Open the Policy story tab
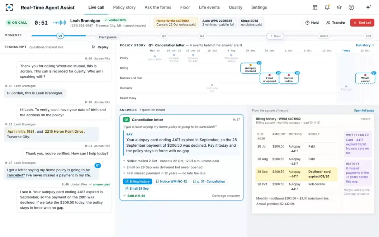This screenshot has height=237, width=379. point(124,7)
